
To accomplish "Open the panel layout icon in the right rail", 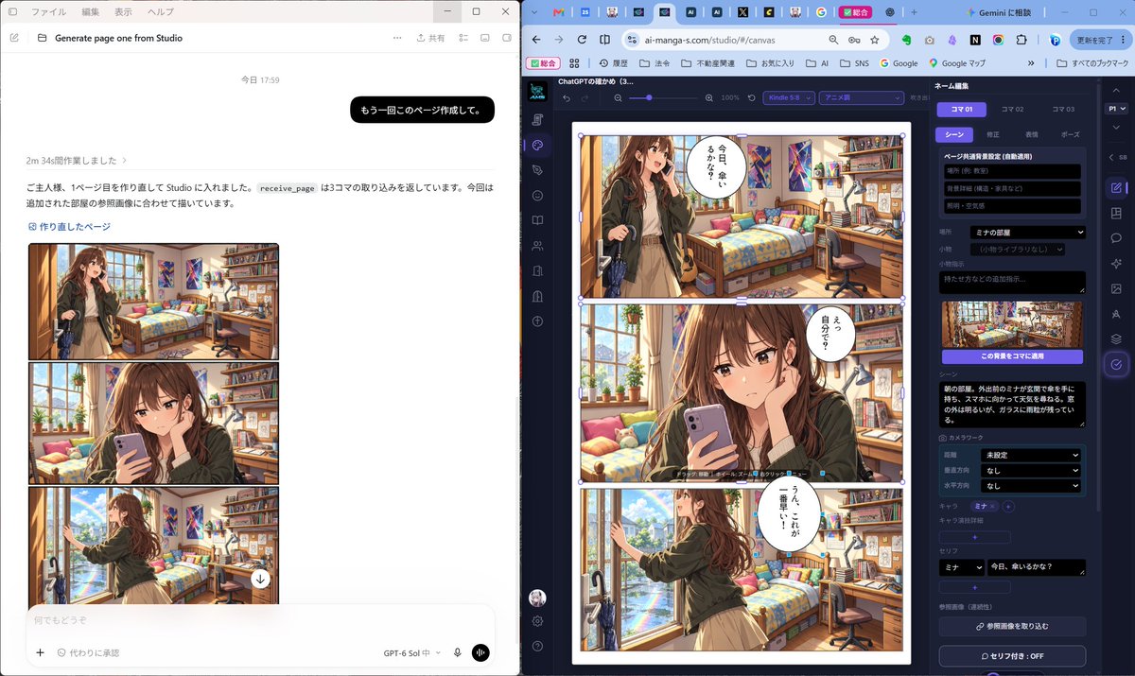I will 1116,214.
